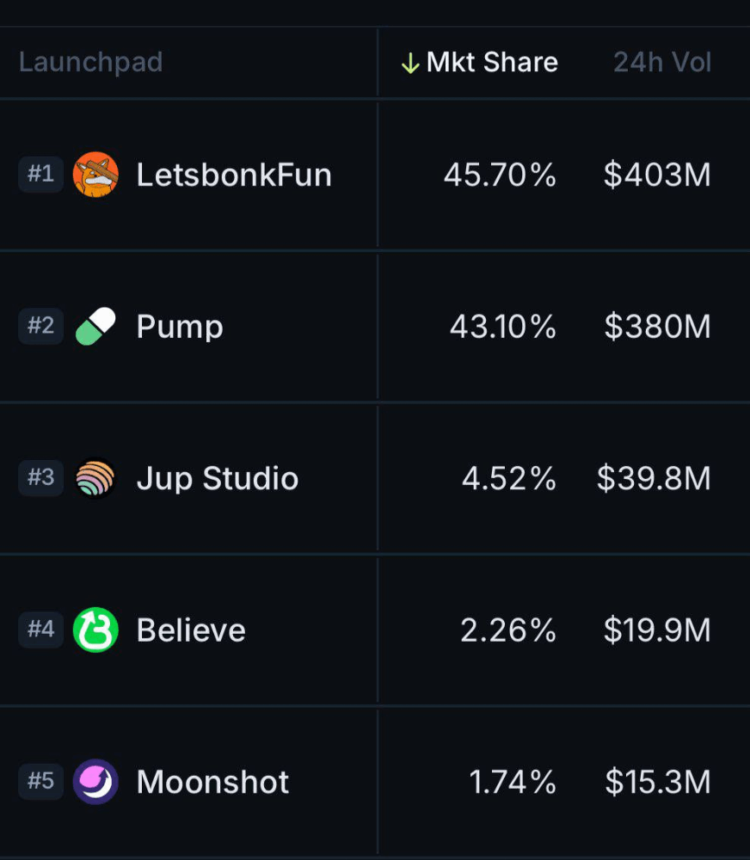Open the LetsbonkFun launchpad name

(x=234, y=175)
